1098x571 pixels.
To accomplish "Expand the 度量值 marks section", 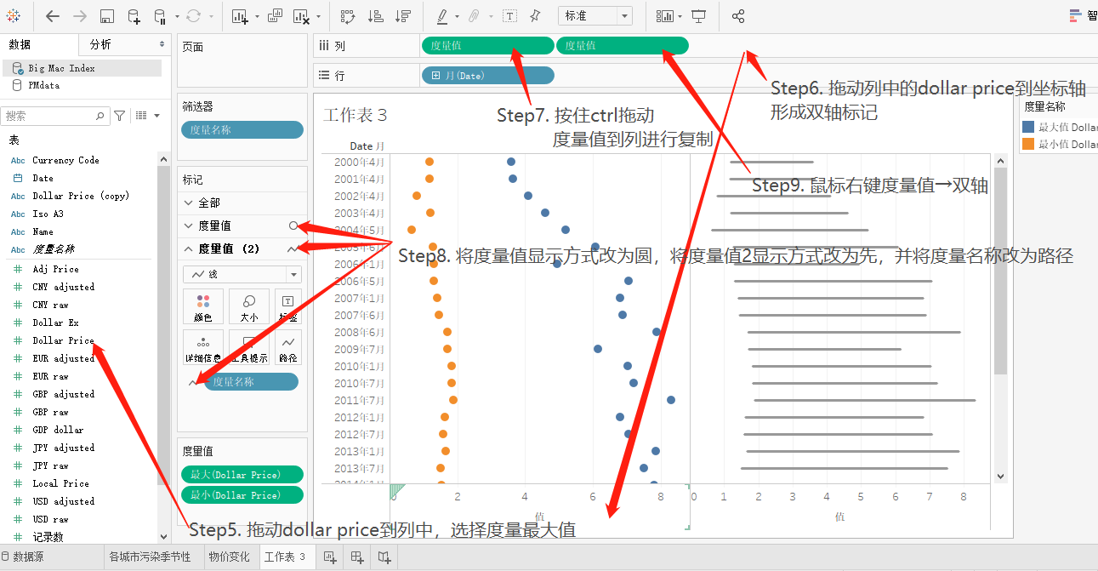I will pyautogui.click(x=189, y=226).
